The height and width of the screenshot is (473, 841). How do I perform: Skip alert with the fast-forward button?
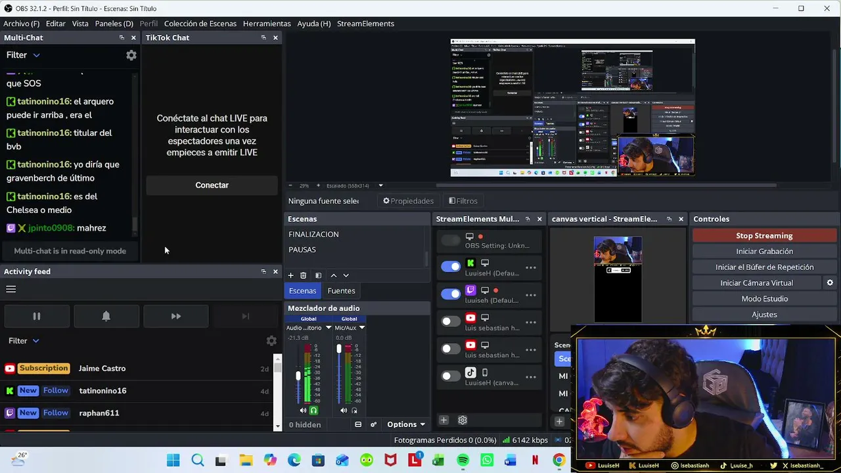pyautogui.click(x=176, y=316)
